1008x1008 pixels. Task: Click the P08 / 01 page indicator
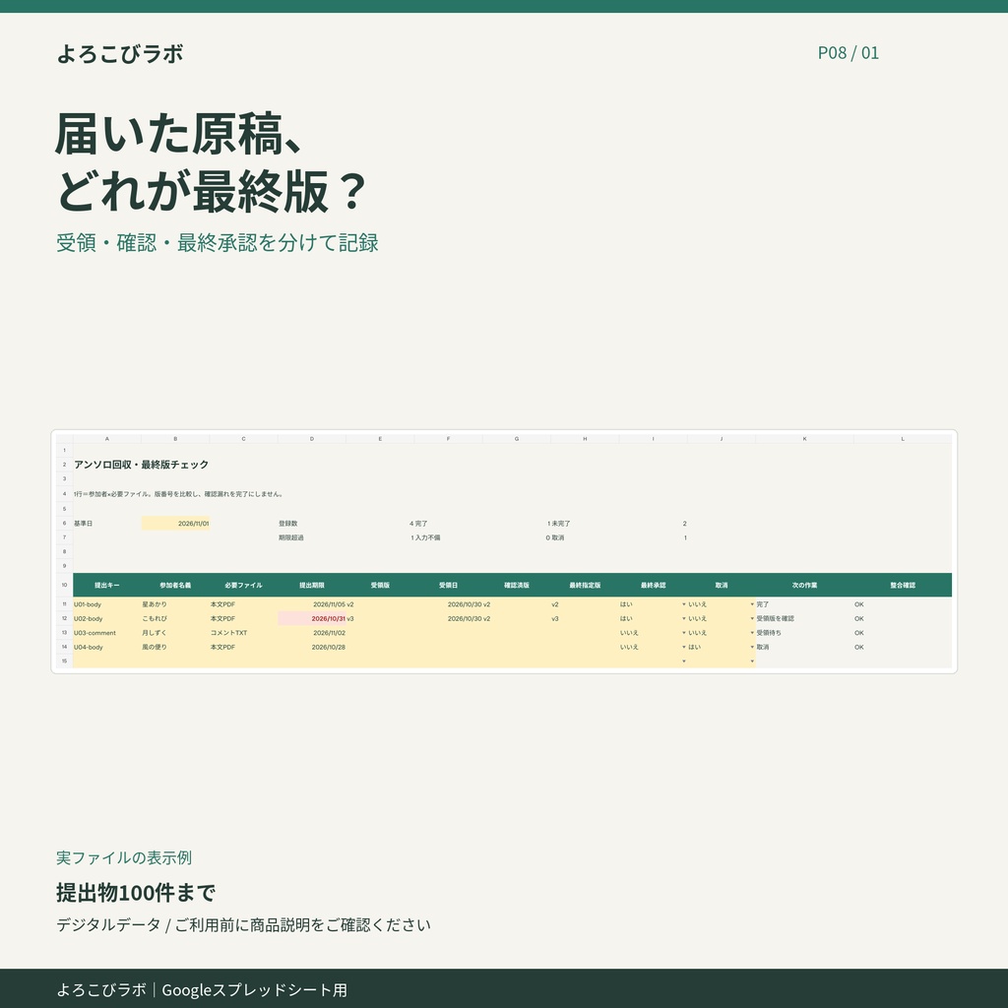pos(848,53)
